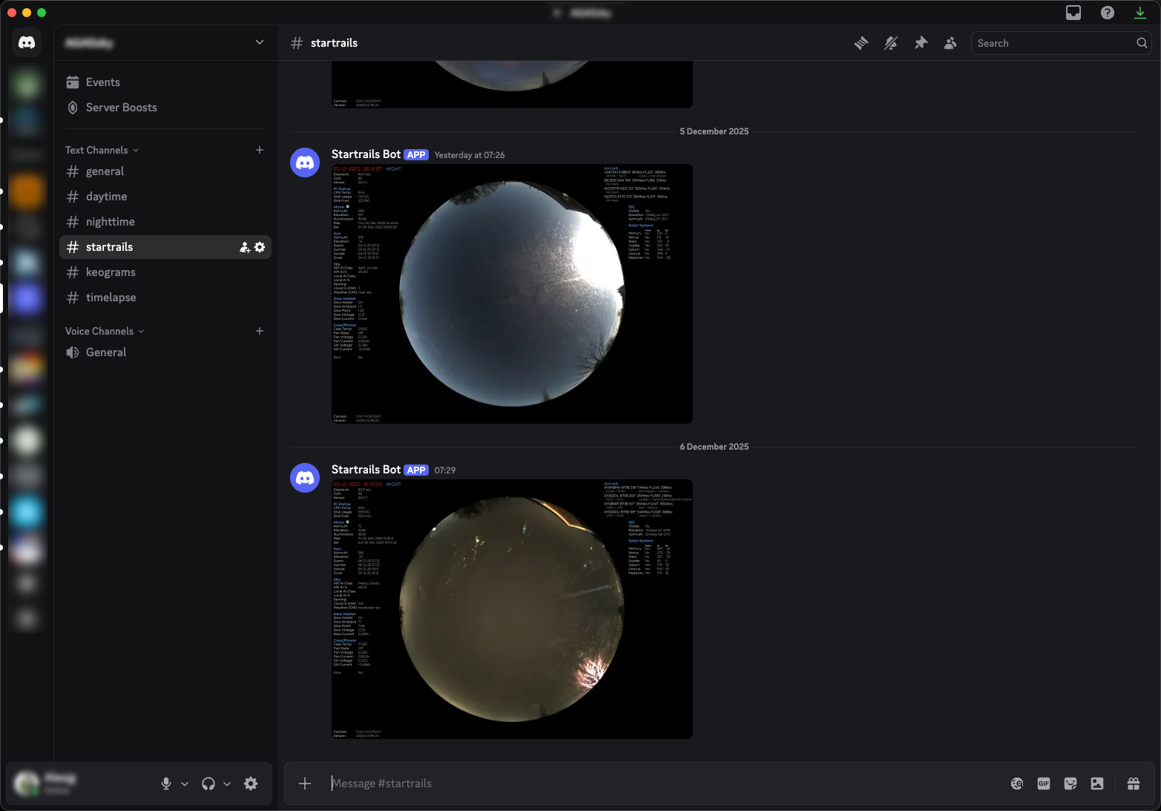The image size is (1161, 811).
Task: Click the Startrails Bot username
Action: pos(366,470)
